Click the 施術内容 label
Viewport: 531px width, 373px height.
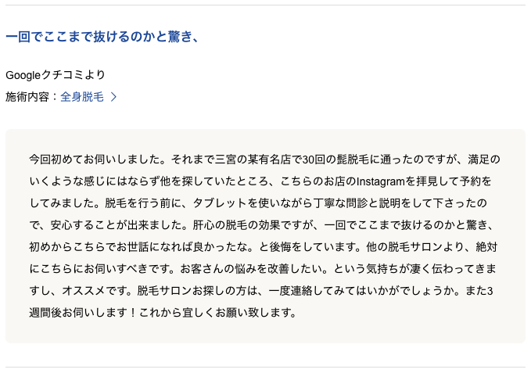[27, 97]
